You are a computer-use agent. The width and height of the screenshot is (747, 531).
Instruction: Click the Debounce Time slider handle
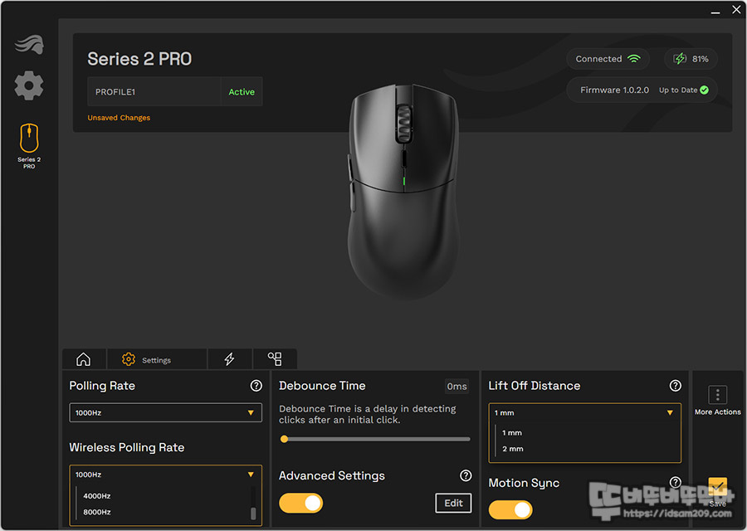[x=284, y=439]
